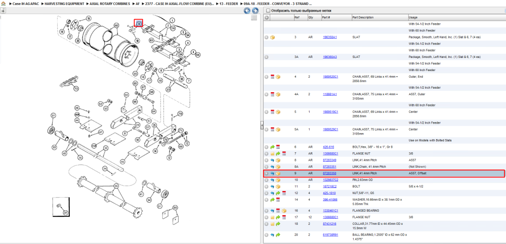This screenshot has height=244, width=506.
Task: Open AF breadcrumb level
Action: 138,4
